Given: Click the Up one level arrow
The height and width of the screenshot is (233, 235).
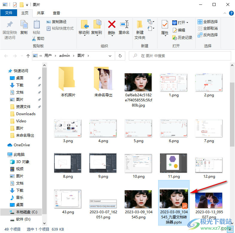Looking at the screenshot, I should (x=28, y=56).
